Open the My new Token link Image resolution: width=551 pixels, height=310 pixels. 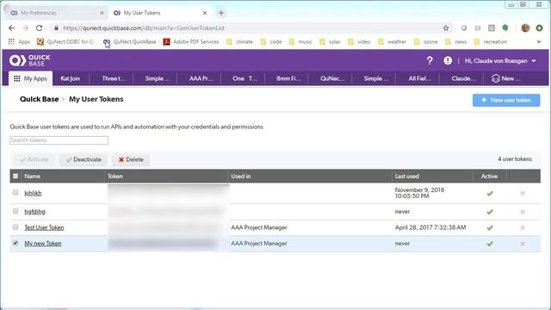point(42,243)
